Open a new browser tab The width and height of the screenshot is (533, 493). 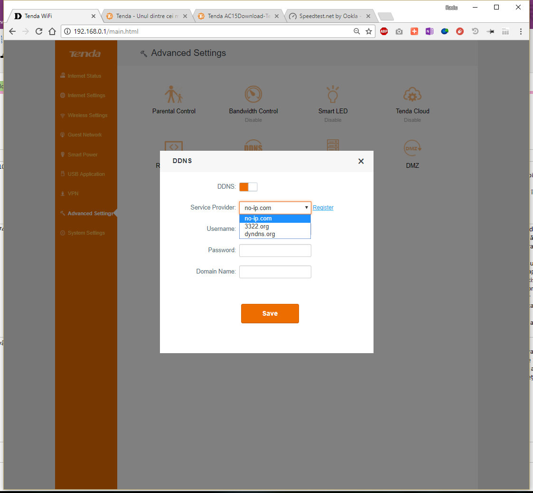(x=385, y=16)
